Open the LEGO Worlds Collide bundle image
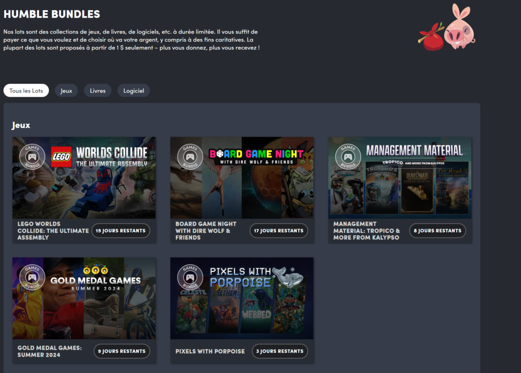Image resolution: width=521 pixels, height=373 pixels. [84, 178]
